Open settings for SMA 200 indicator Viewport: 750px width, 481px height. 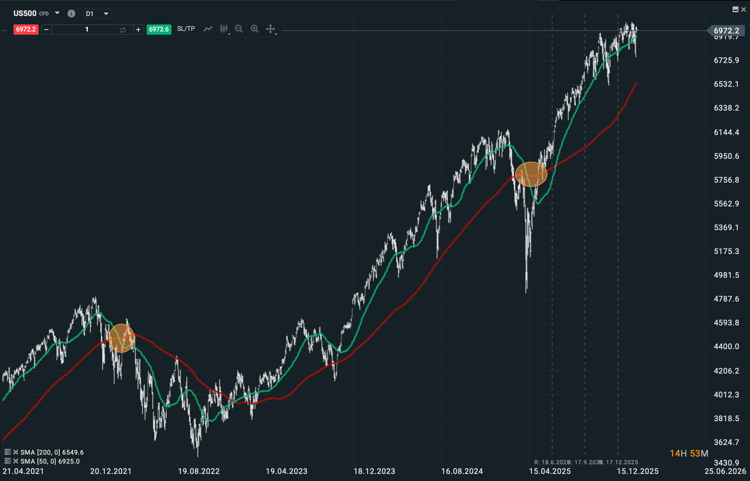click(8, 452)
